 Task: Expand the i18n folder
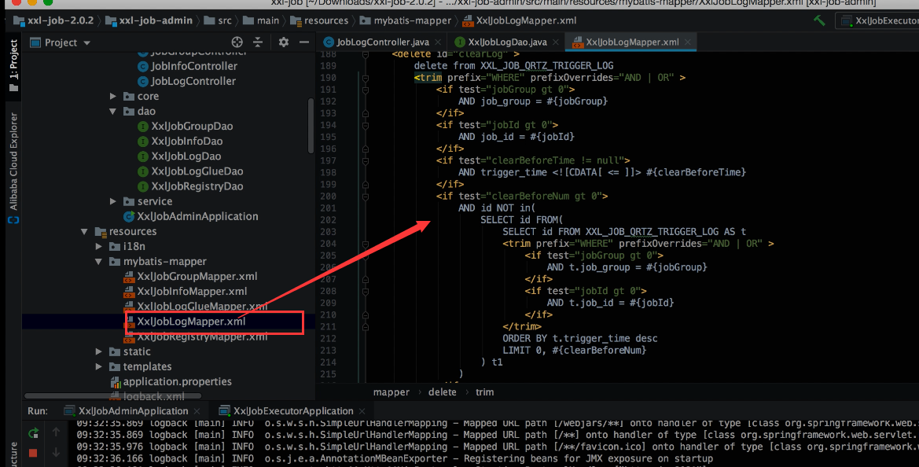(x=99, y=246)
